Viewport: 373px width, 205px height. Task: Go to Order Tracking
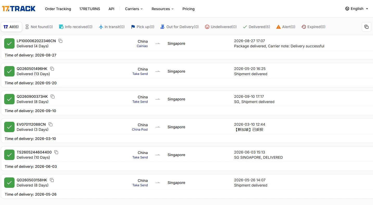click(58, 9)
